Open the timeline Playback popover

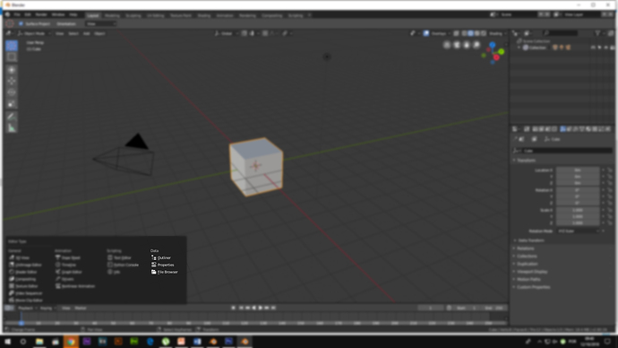[x=27, y=308]
